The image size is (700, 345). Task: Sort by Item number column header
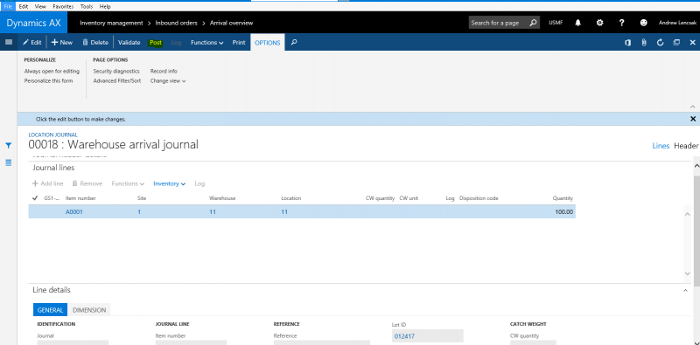[x=80, y=198]
